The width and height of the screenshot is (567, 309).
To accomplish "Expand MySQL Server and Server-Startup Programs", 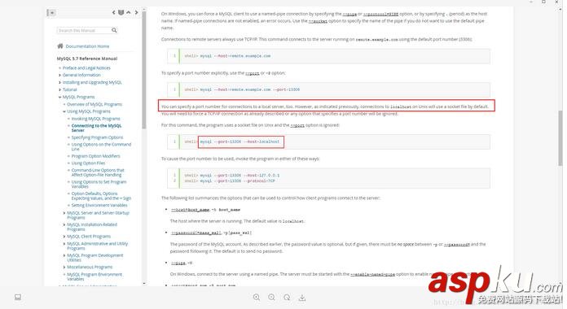I will [x=64, y=213].
